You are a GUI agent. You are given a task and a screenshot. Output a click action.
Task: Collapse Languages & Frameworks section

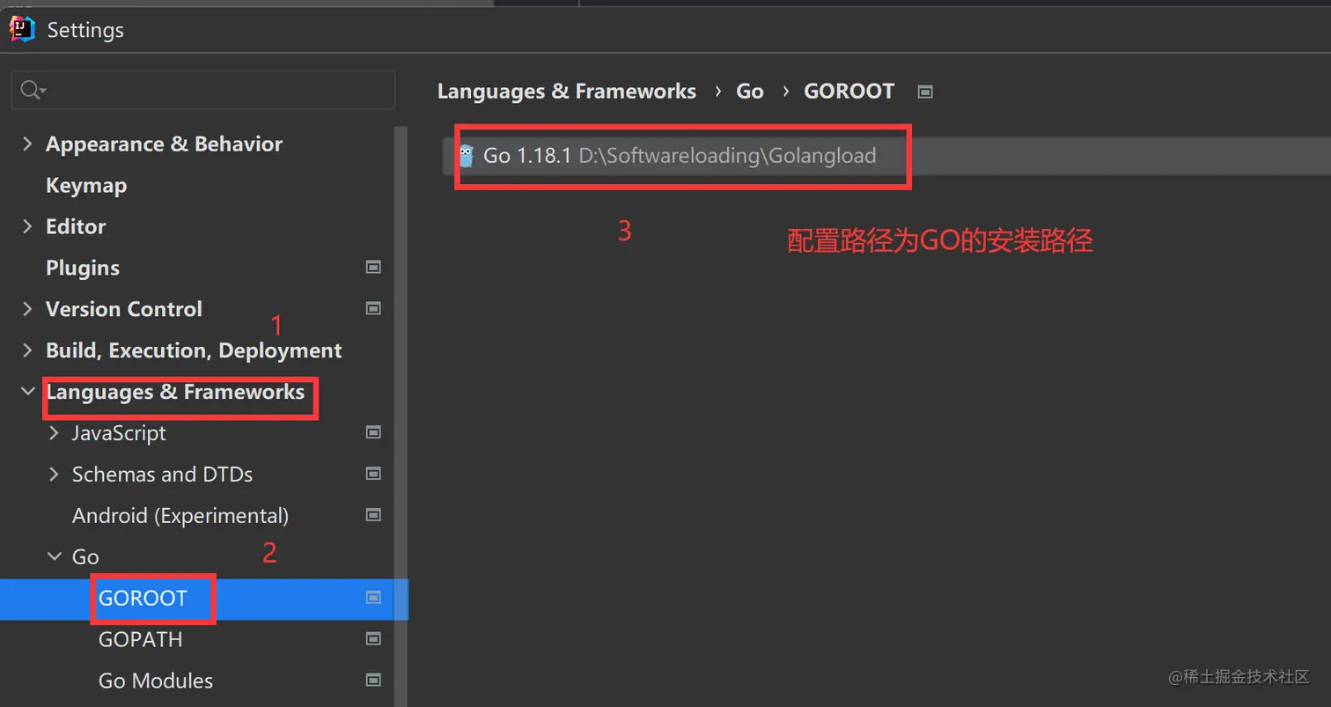pos(27,391)
